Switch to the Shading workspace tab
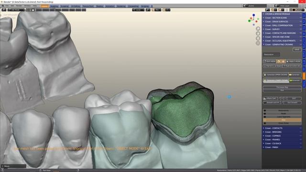 pyautogui.click(x=99, y=6)
